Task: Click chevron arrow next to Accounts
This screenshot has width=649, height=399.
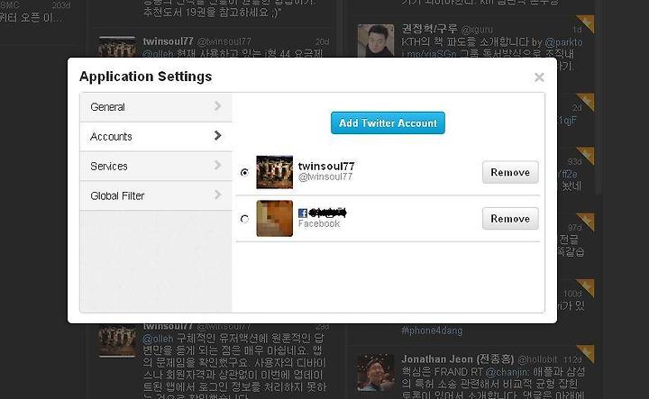Action: [x=218, y=136]
